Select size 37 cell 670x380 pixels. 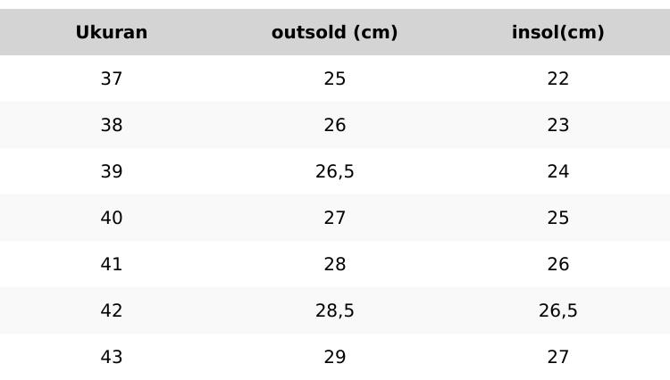click(x=112, y=79)
